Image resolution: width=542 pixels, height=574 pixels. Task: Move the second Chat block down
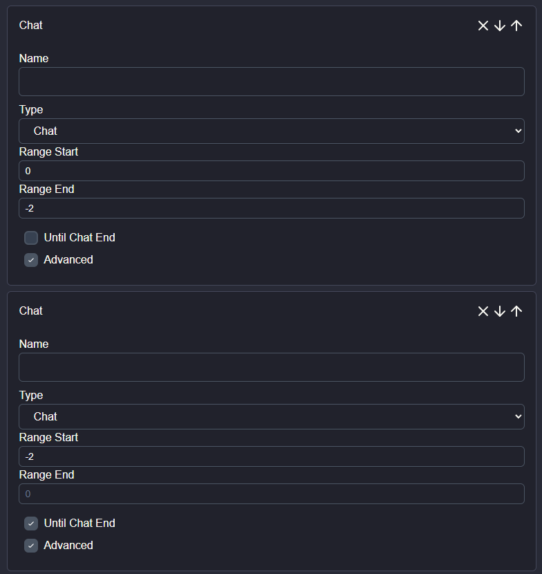pos(500,311)
